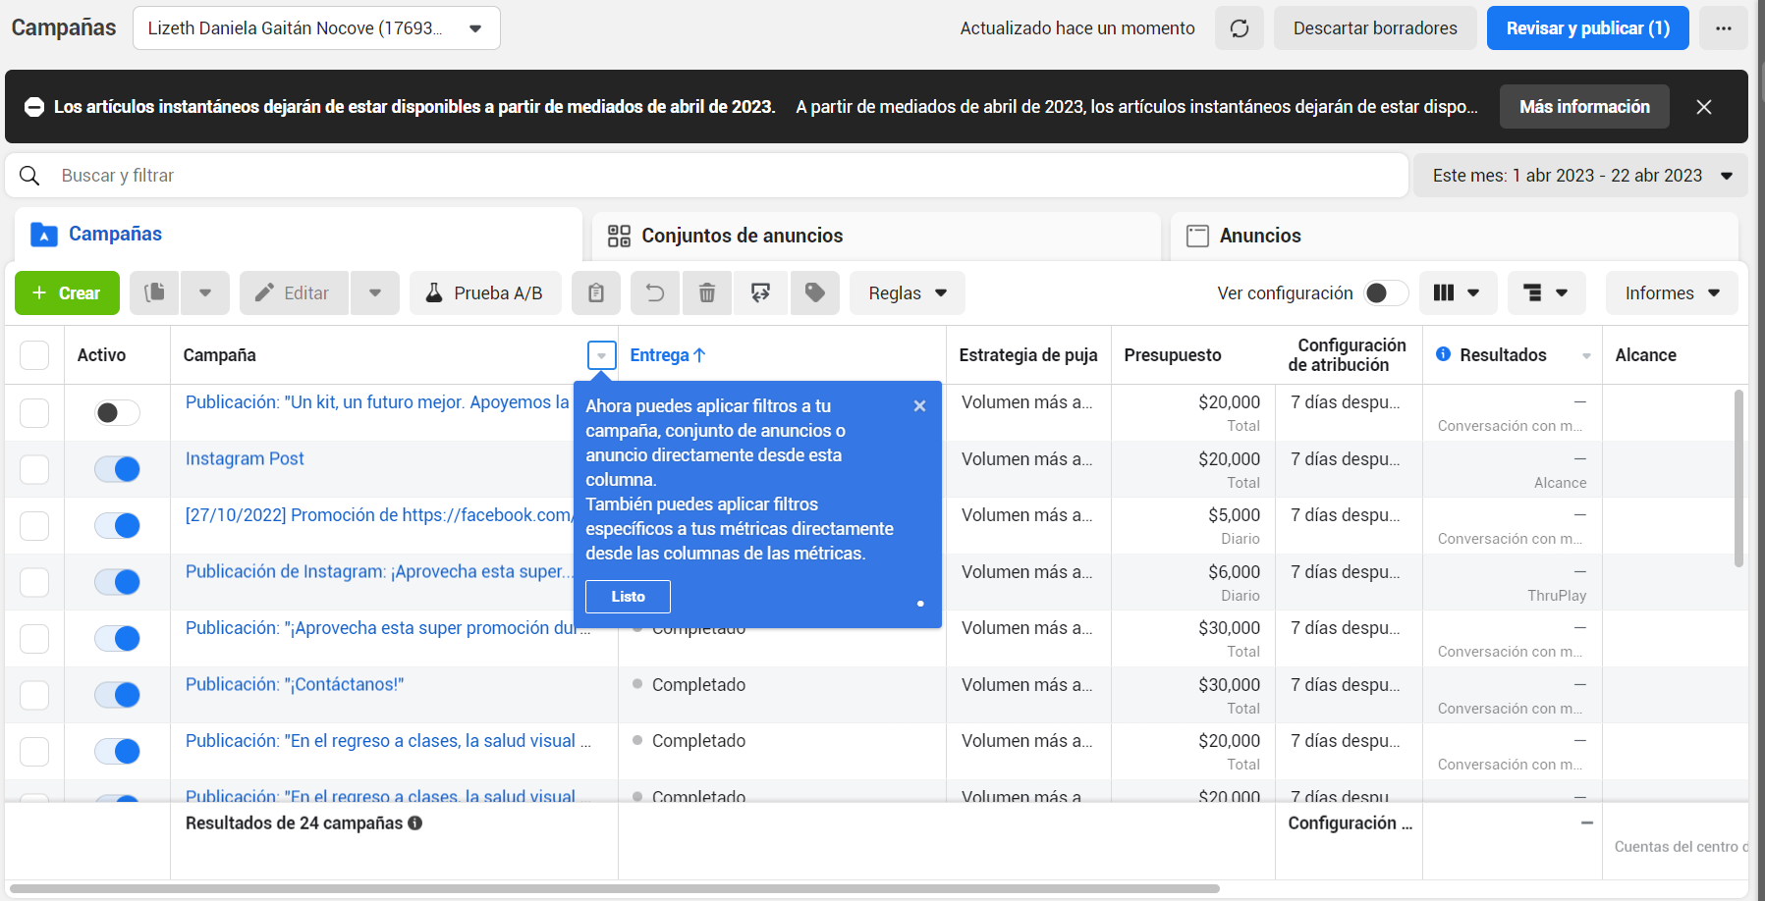Click the export/share arrows icon
This screenshot has height=901, width=1765.
(x=760, y=292)
